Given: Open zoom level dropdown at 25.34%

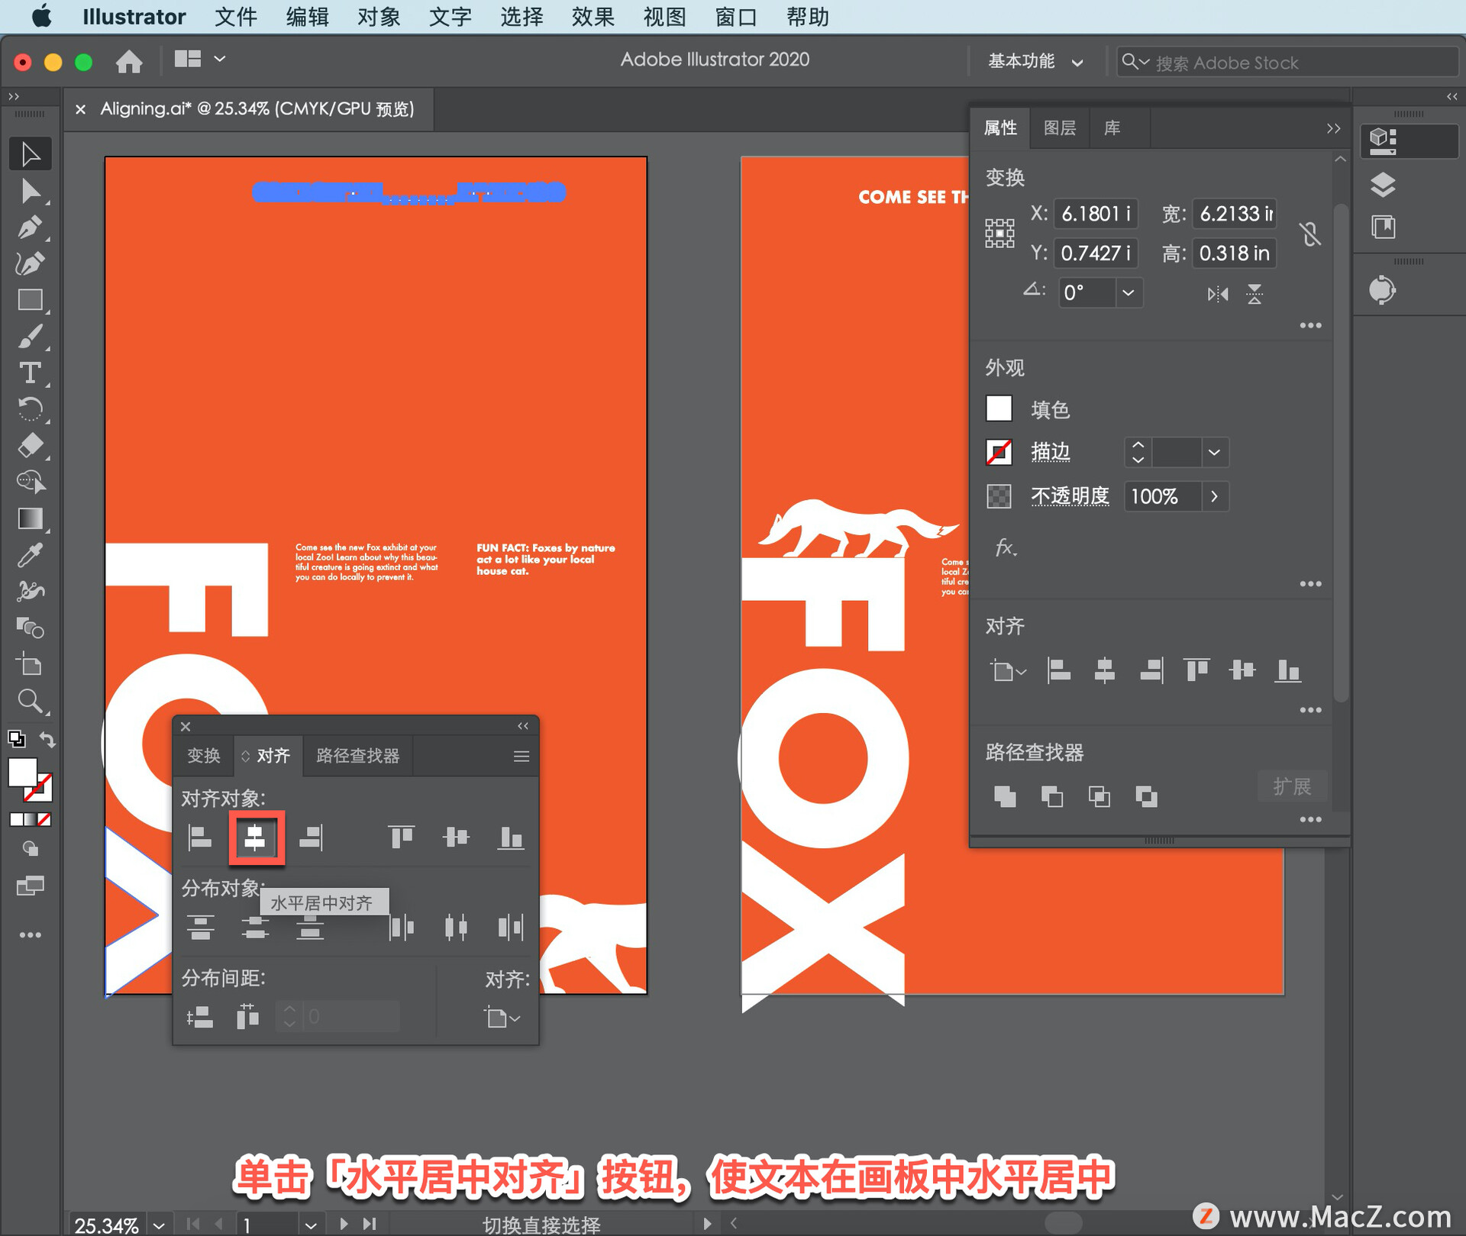Looking at the screenshot, I should (158, 1225).
